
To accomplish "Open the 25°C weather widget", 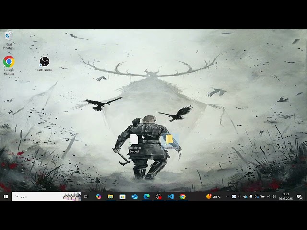I will pyautogui.click(x=213, y=196).
